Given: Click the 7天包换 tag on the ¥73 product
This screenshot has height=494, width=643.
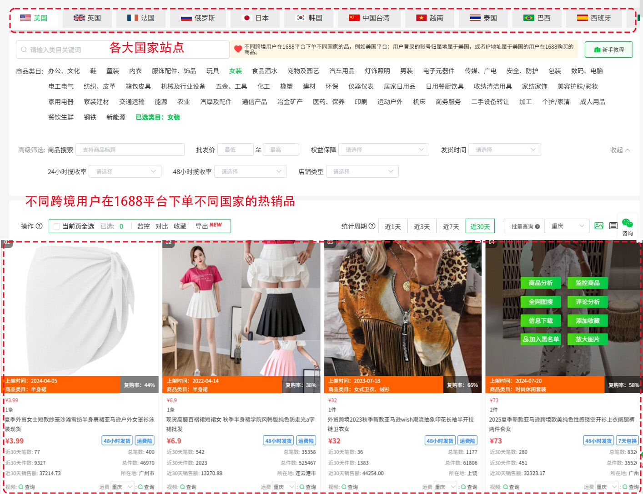Looking at the screenshot, I should [627, 441].
